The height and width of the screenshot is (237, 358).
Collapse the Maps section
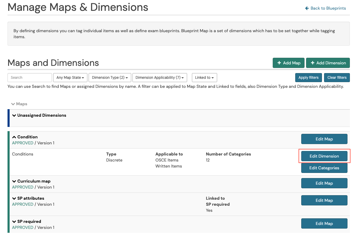tap(13, 104)
